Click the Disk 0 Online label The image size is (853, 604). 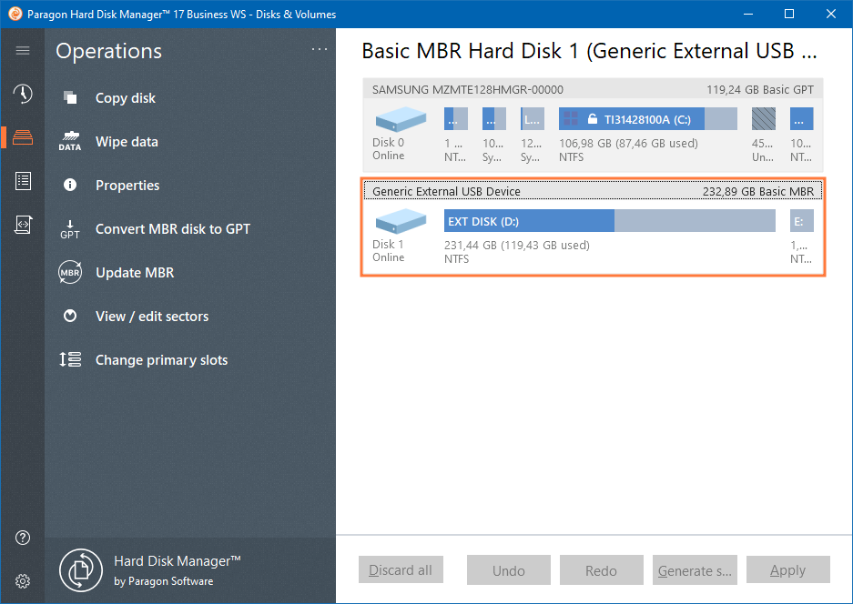[389, 148]
